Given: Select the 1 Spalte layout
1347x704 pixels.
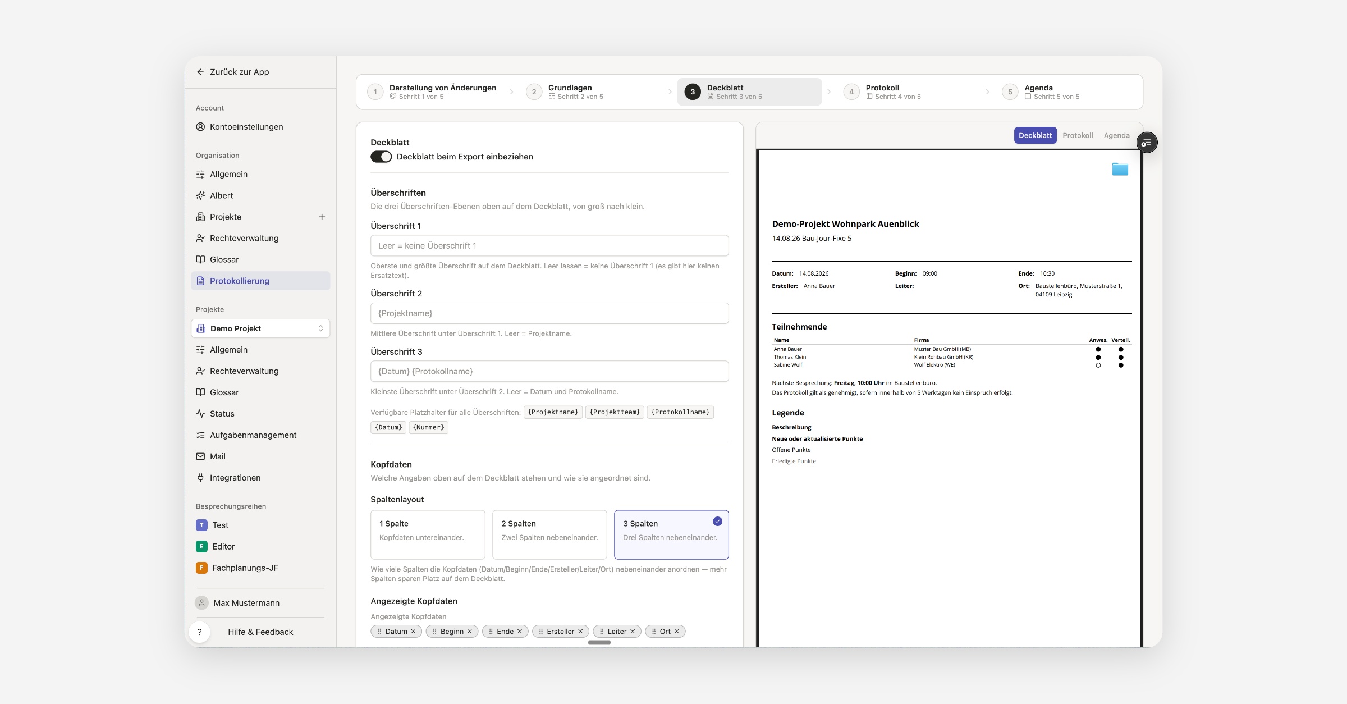Looking at the screenshot, I should point(428,534).
